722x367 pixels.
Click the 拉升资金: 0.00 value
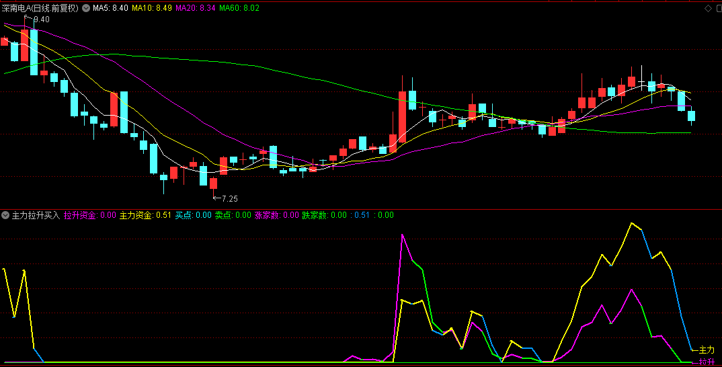[90, 215]
